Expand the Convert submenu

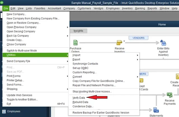(138, 77)
